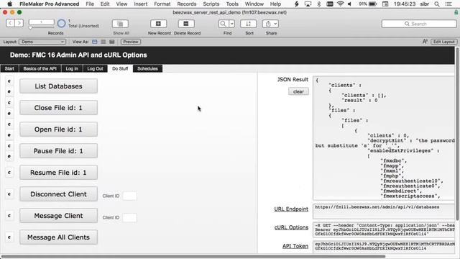
Task: Click the Delete Record toolbar icon
Action: (186, 24)
